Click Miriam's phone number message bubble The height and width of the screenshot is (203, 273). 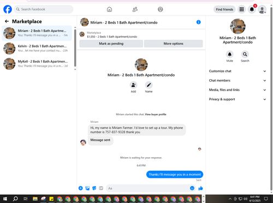[136, 130]
